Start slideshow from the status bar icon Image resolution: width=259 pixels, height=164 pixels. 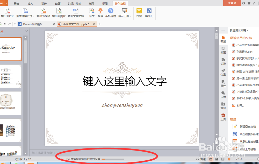click(x=229, y=159)
